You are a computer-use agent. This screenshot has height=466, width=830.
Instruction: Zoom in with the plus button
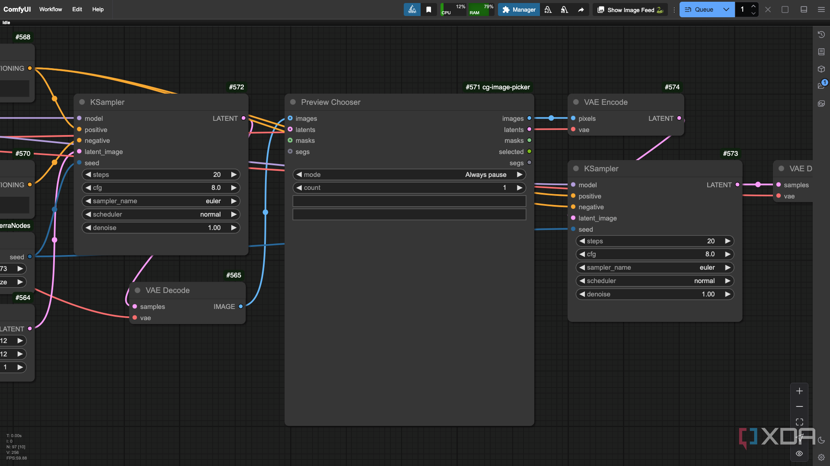coord(799,391)
